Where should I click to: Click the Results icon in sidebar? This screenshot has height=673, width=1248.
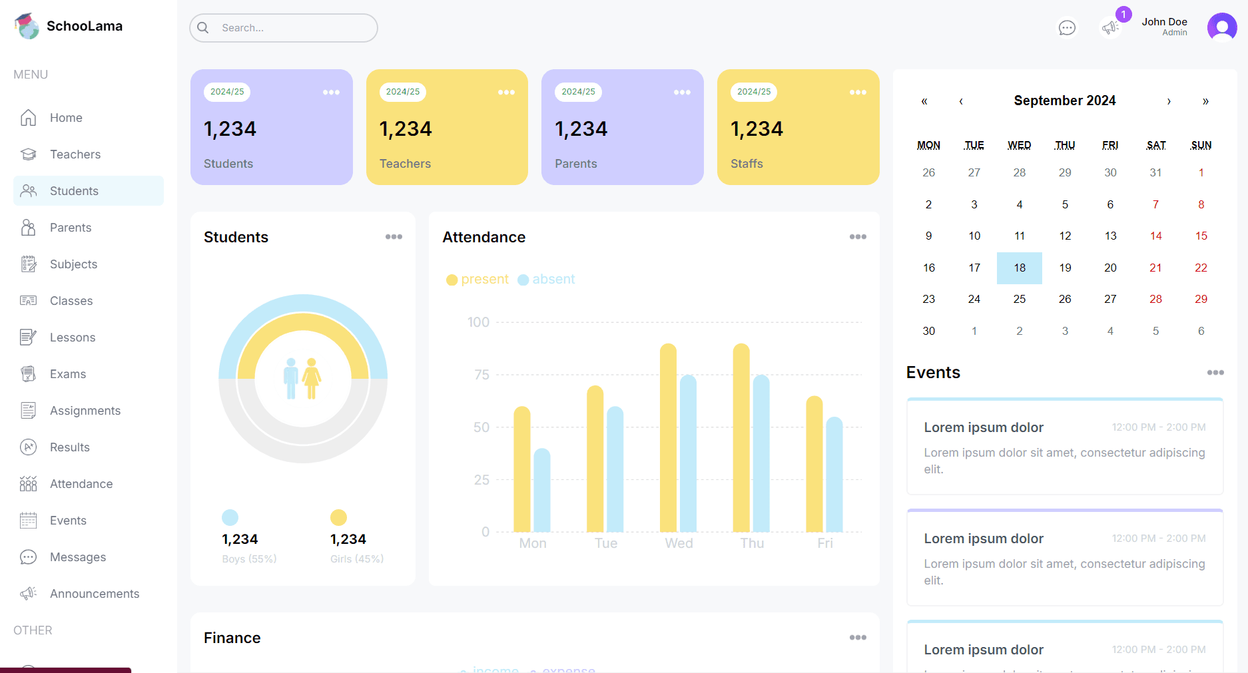(28, 447)
